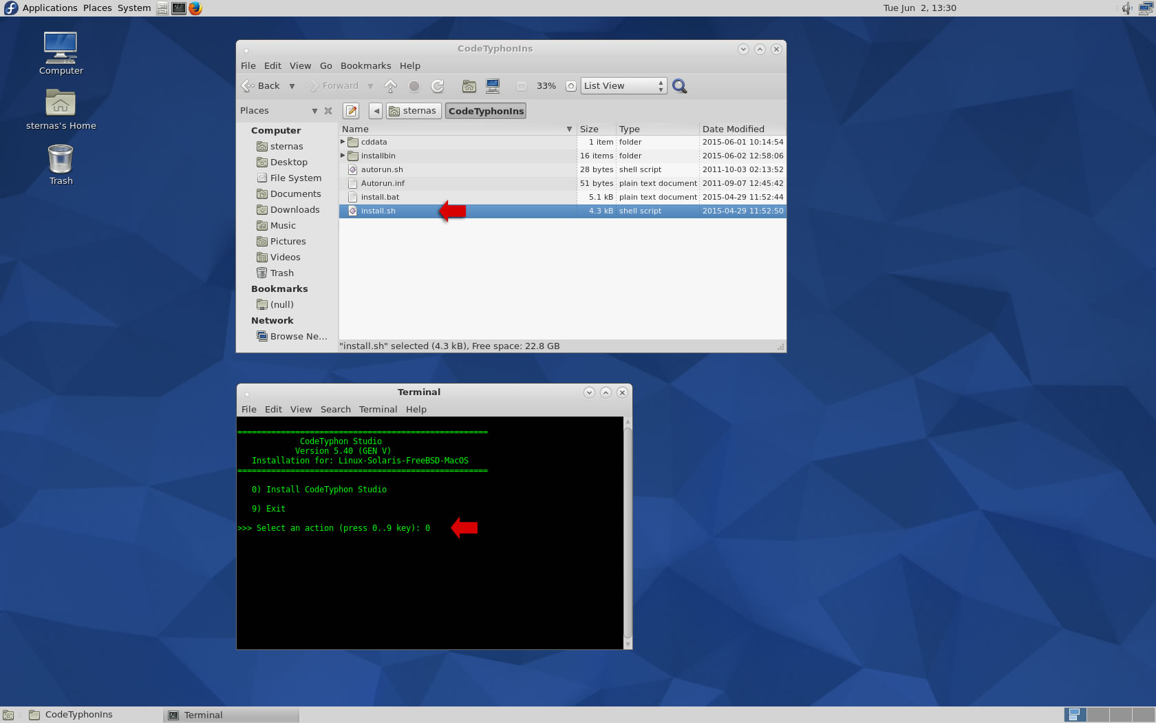Click the Show Desktop icon in bottom panel
This screenshot has height=723, width=1156.
[x=8, y=715]
